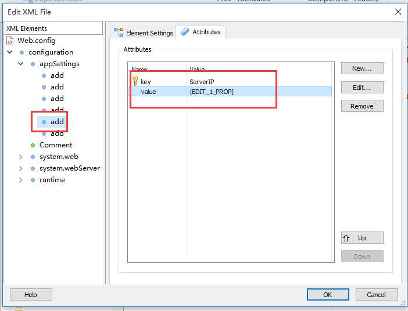408x311 pixels.
Task: Select the key attribute row
Action: 231,82
